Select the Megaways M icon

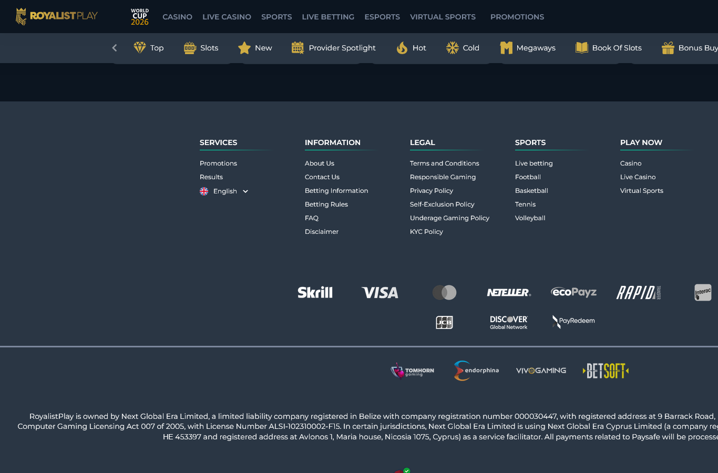pyautogui.click(x=506, y=48)
